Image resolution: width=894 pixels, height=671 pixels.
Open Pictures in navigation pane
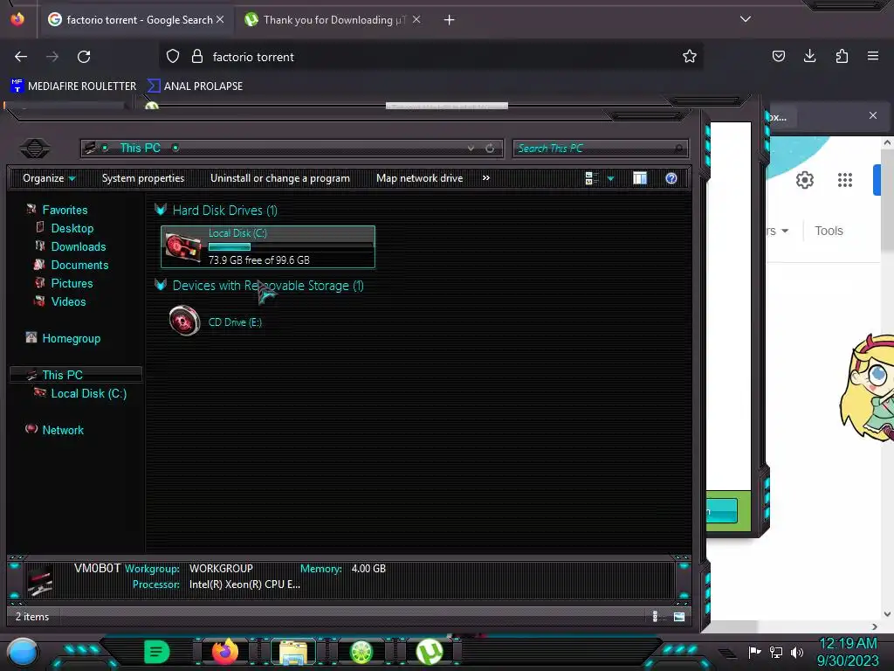tap(72, 283)
